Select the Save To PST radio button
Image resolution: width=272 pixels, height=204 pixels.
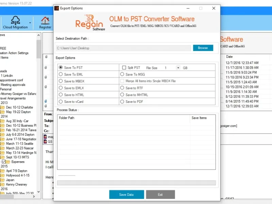pyautogui.click(x=61, y=67)
